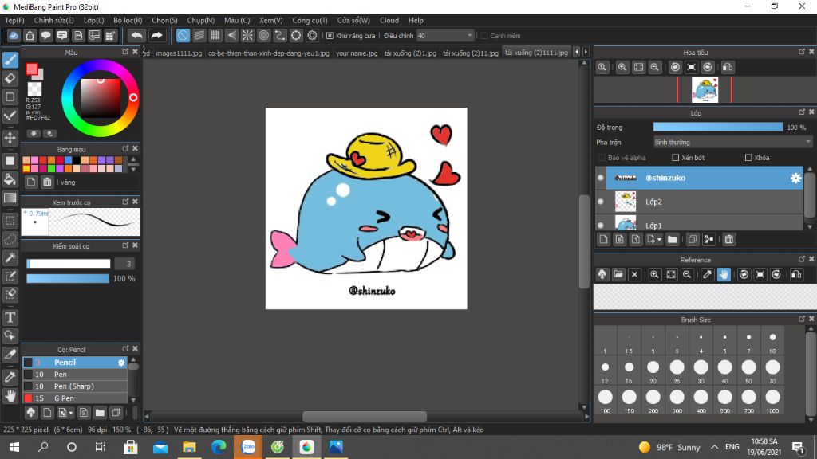This screenshot has width=817, height=459.
Task: Toggle the Khử răng cưa checkbox
Action: tap(330, 35)
